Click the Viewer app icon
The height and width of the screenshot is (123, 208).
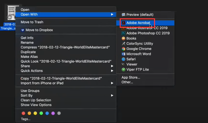click(x=123, y=64)
